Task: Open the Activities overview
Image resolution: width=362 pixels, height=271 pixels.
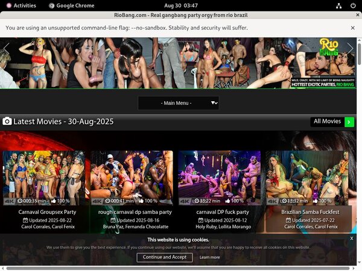Action: (20, 5)
